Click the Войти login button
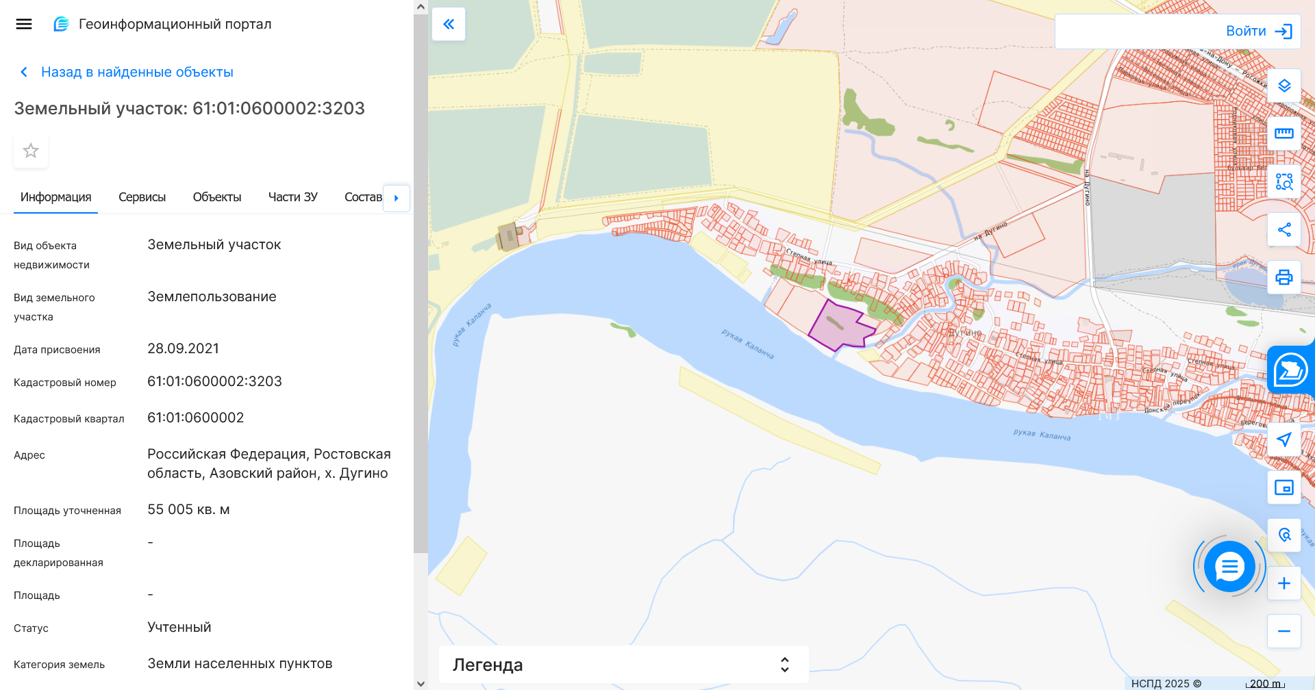Viewport: 1315px width, 690px height. 1246,31
